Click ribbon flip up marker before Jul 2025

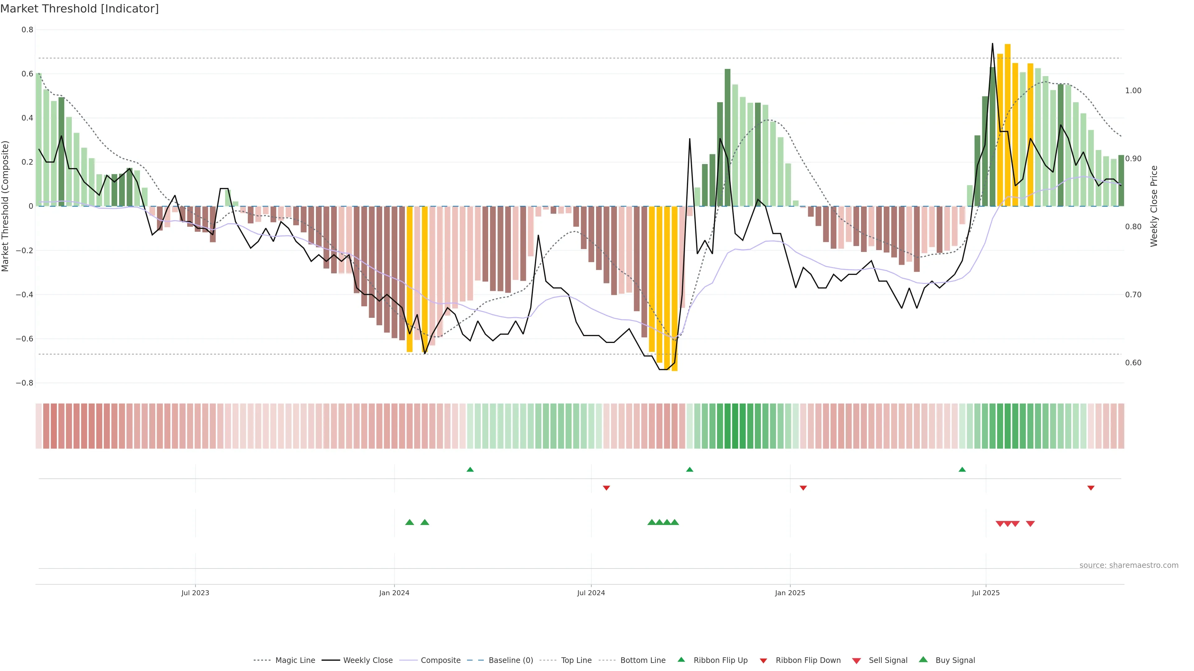coord(962,470)
